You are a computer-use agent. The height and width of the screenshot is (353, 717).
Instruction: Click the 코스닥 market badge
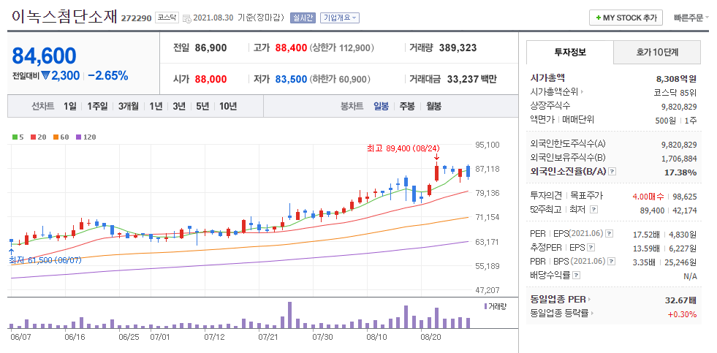click(167, 18)
